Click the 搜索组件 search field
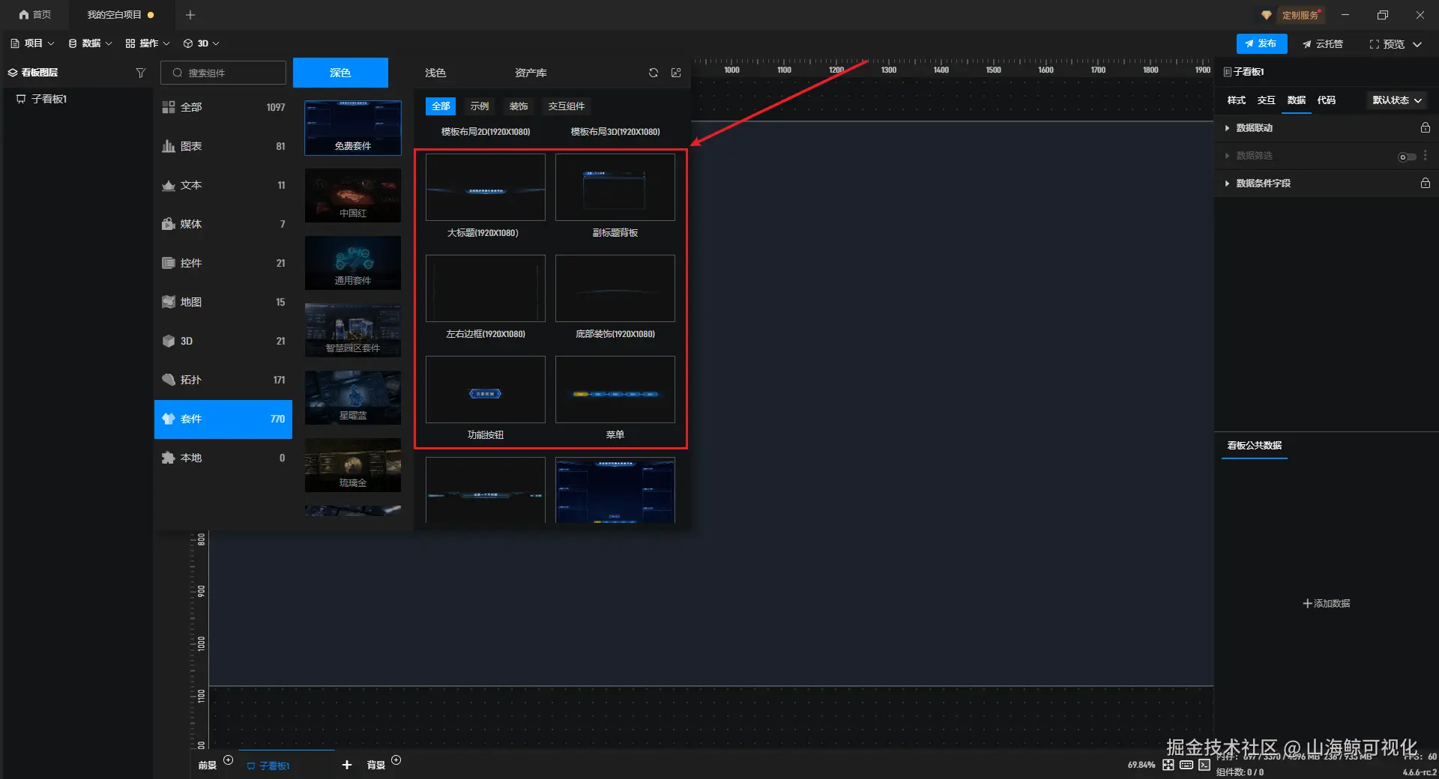Screen dimensions: 1439x779 point(223,73)
